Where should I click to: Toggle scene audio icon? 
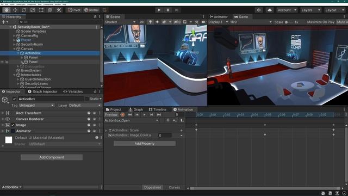157,22
